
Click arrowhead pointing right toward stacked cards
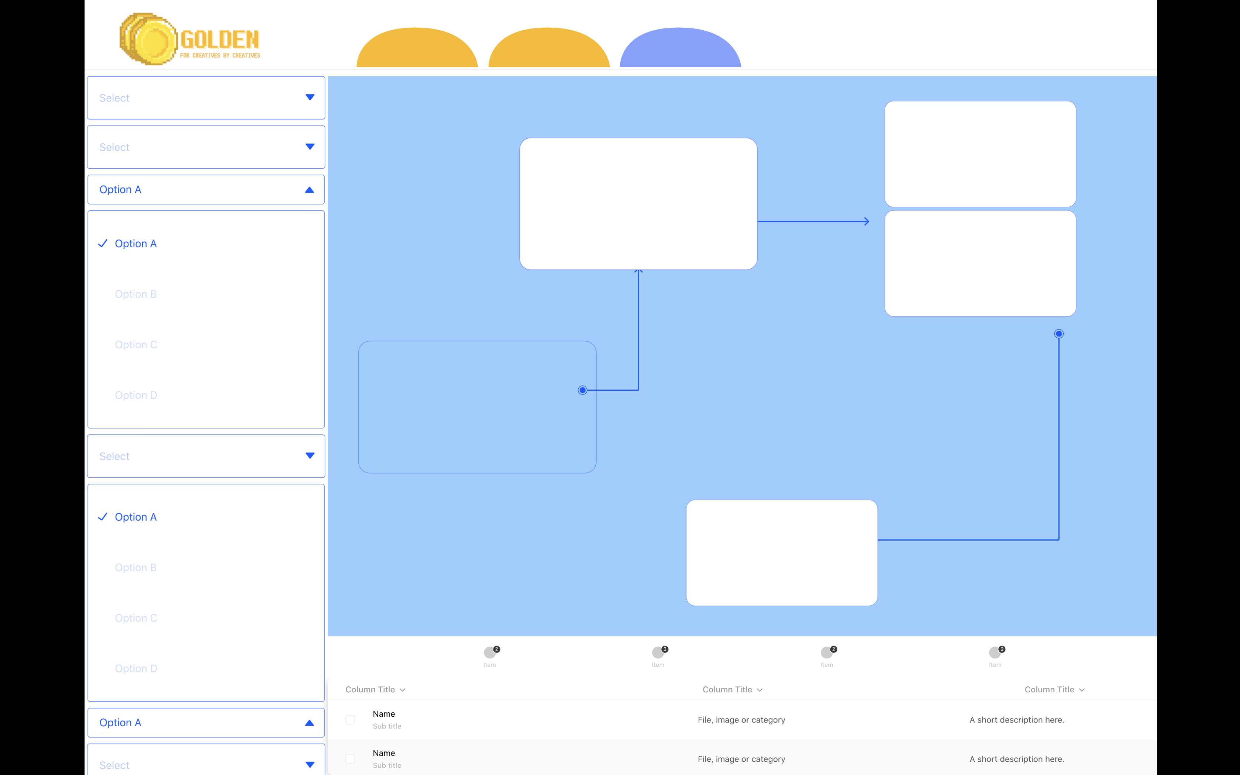(x=866, y=221)
